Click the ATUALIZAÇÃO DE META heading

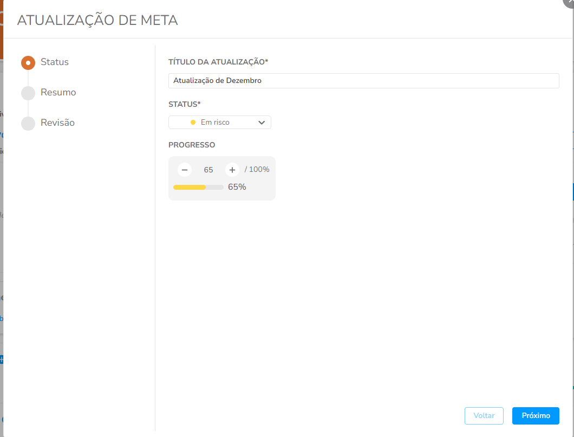[97, 20]
